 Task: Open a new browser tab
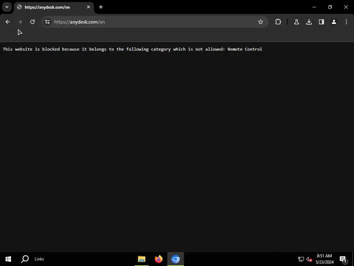[101, 7]
